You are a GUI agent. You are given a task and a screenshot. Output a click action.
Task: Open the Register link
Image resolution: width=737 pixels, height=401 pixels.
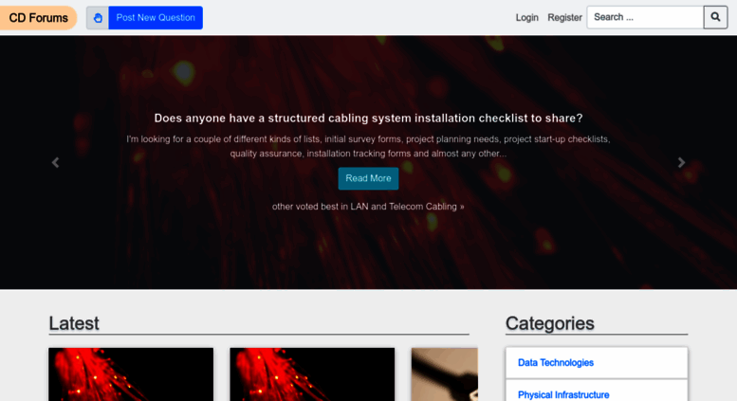click(x=564, y=17)
